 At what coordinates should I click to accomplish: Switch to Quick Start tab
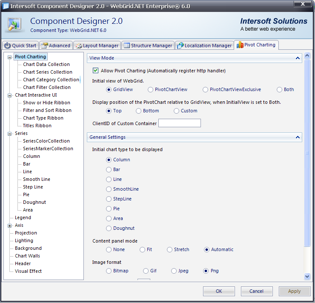pos(20,46)
